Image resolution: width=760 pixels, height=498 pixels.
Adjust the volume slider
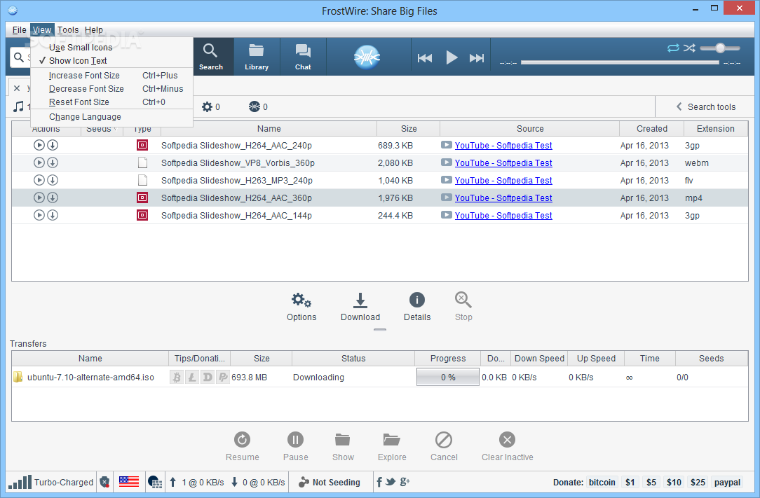[x=720, y=48]
